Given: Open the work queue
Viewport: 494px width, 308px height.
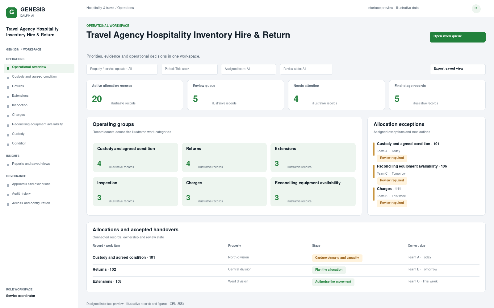Looking at the screenshot, I should coord(458,37).
